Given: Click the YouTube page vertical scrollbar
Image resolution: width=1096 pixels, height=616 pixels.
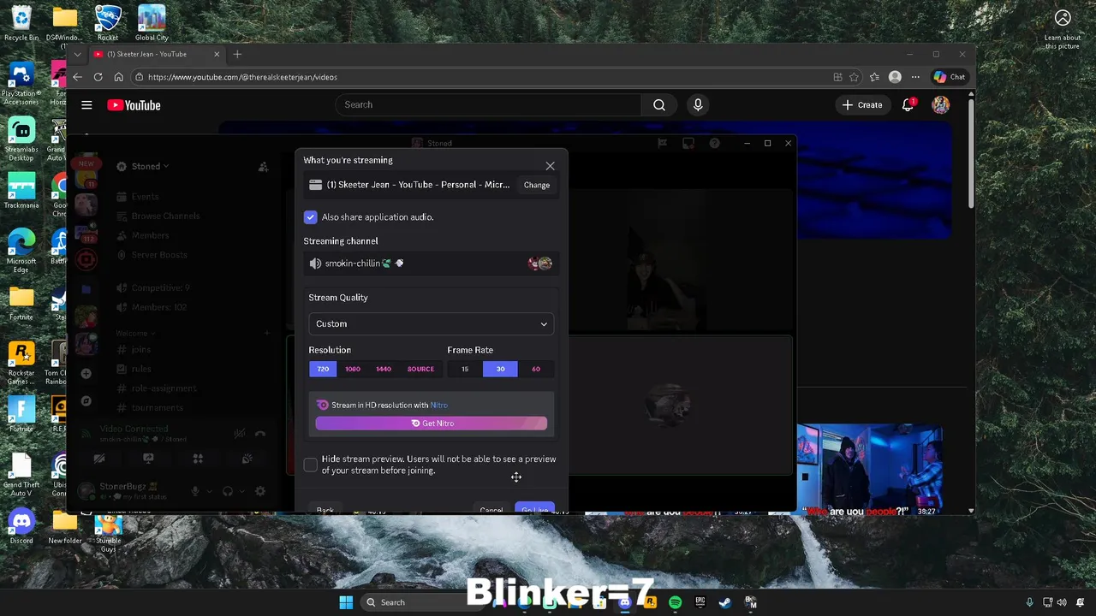Looking at the screenshot, I should (970, 154).
